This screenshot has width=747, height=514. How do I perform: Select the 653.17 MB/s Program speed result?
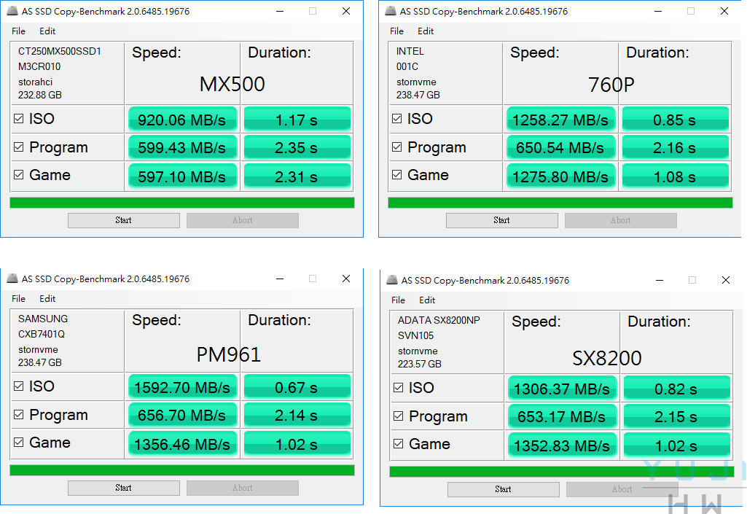tap(562, 416)
